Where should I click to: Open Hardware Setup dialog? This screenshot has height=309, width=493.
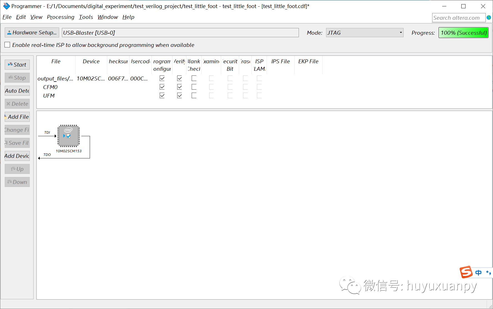click(x=32, y=32)
